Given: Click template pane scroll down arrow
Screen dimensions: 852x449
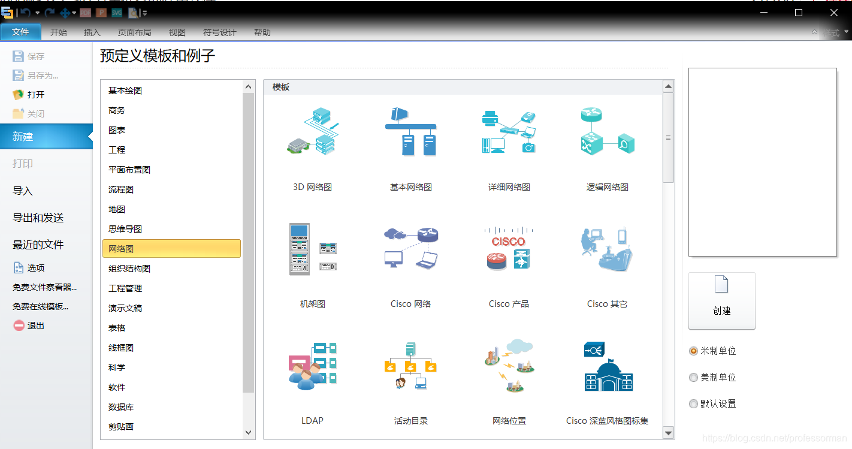Looking at the screenshot, I should coord(668,432).
